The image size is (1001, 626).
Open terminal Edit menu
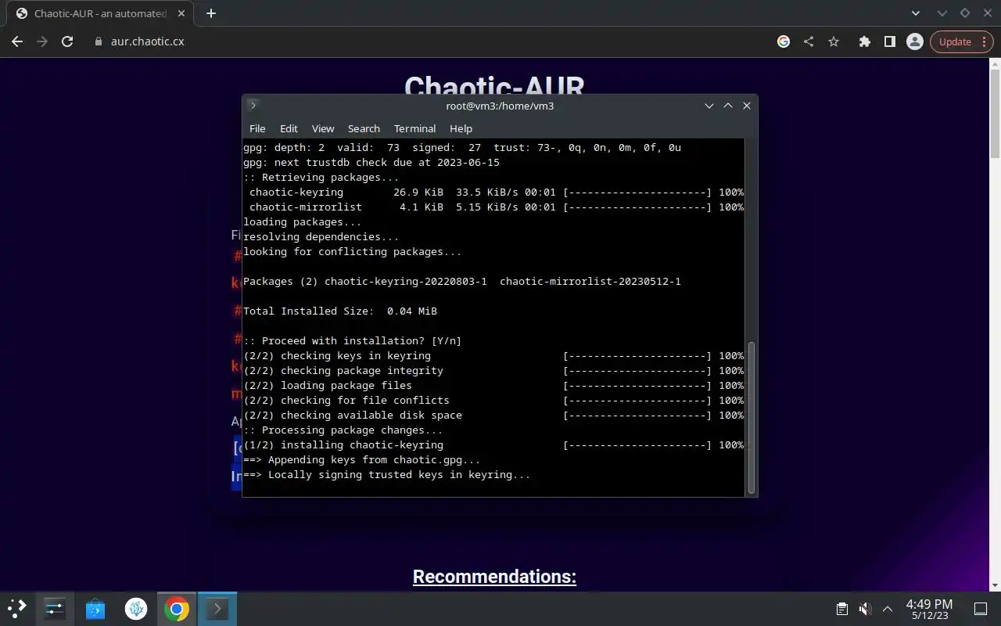(289, 128)
